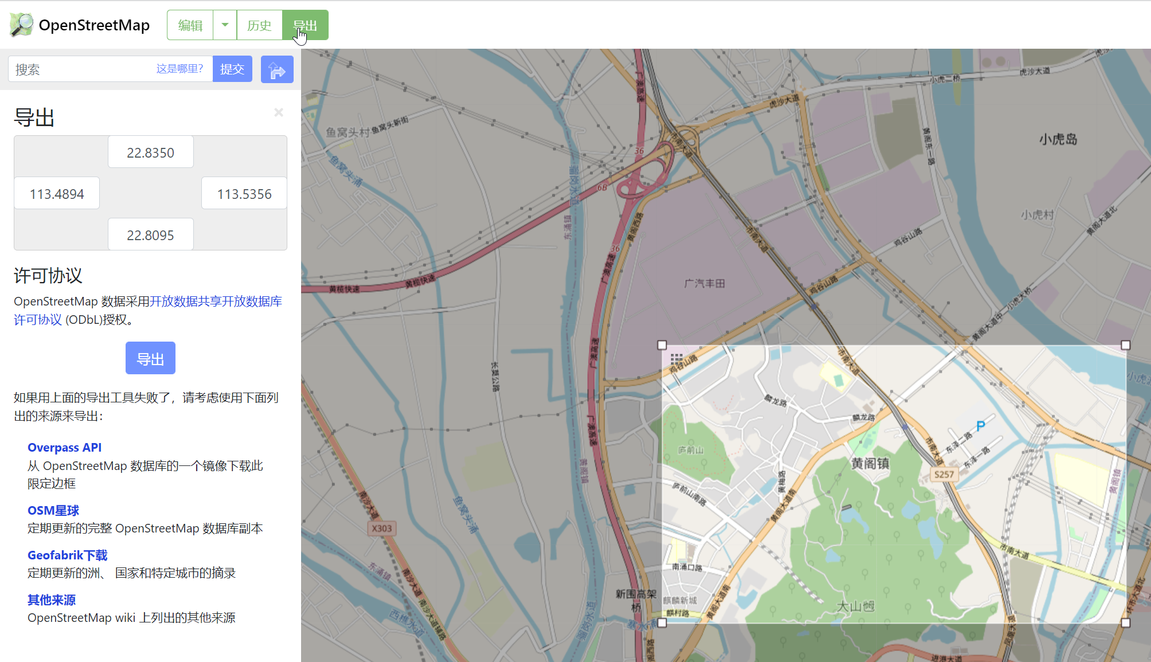
Task: Edit the east longitude 113.5356 field
Action: (244, 194)
